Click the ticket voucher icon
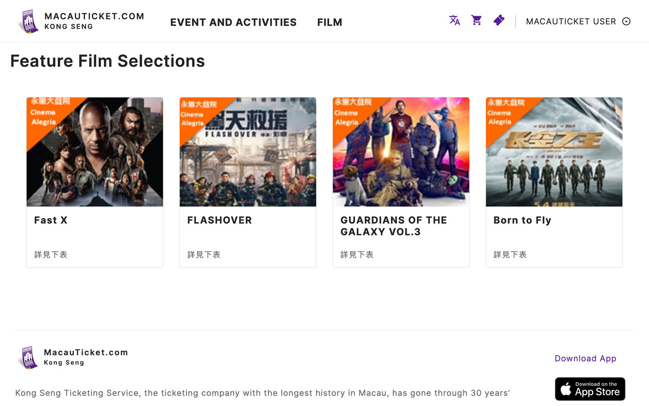The height and width of the screenshot is (406, 649). coord(499,20)
